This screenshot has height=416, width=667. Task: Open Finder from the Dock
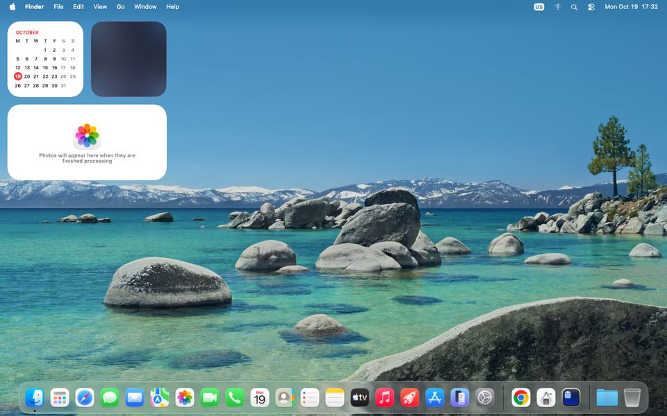(x=35, y=398)
